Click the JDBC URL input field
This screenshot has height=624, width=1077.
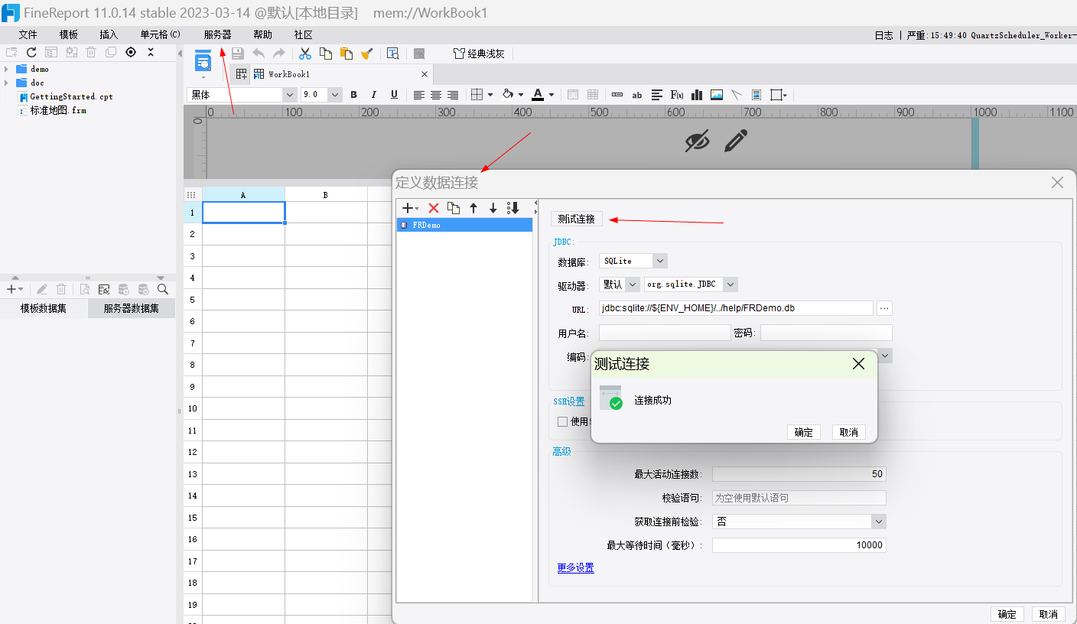(x=736, y=308)
